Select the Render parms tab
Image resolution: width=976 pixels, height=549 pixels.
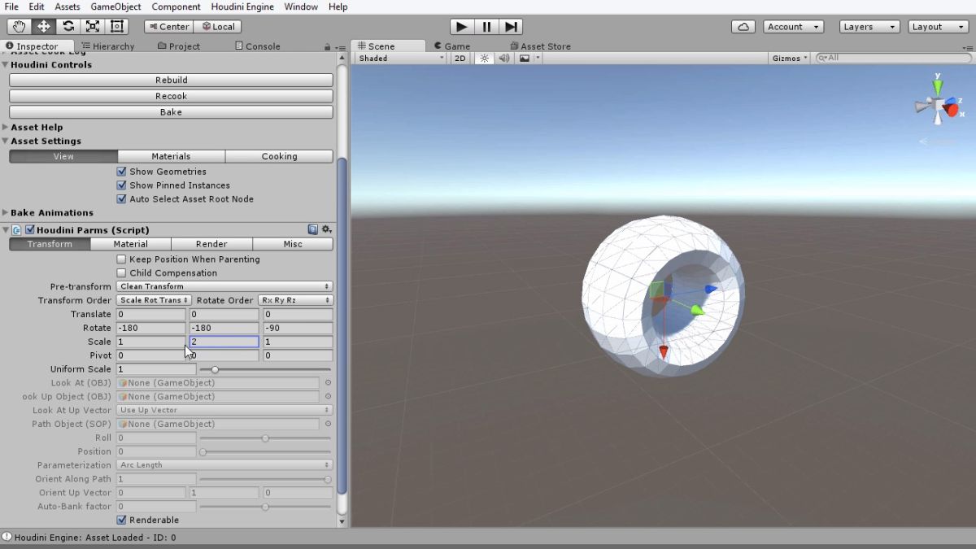pyautogui.click(x=211, y=244)
